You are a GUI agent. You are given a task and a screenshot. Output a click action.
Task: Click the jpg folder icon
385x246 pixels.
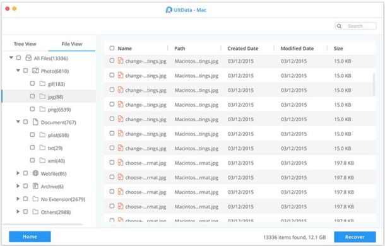pos(42,97)
